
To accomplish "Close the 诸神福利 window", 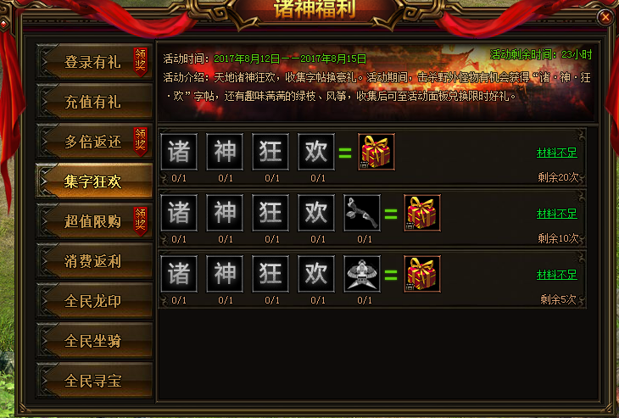I will [605, 17].
